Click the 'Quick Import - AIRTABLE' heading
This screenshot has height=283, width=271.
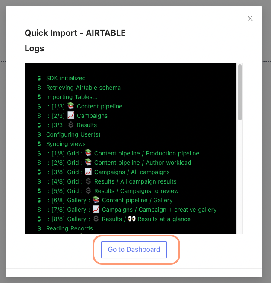click(x=75, y=33)
